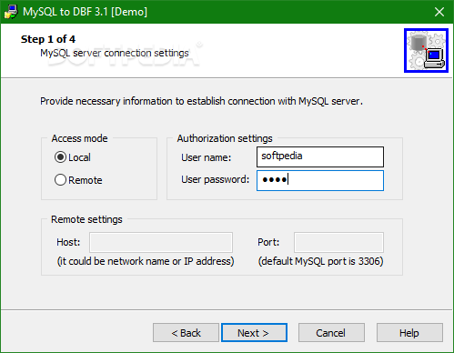Select the Local access mode
Image resolution: width=454 pixels, height=353 pixels.
(60, 157)
